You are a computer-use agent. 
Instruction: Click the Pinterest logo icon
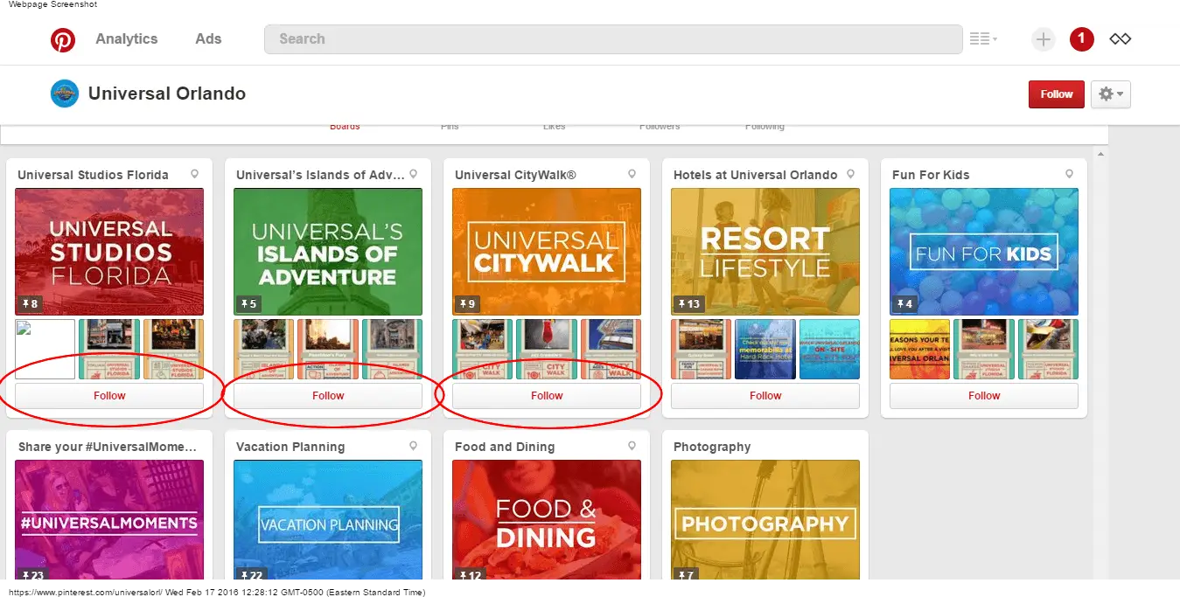click(62, 39)
